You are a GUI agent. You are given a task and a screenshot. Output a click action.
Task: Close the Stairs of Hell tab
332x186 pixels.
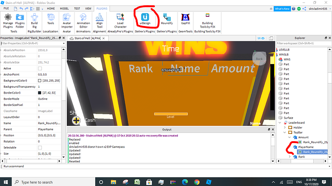[103, 39]
